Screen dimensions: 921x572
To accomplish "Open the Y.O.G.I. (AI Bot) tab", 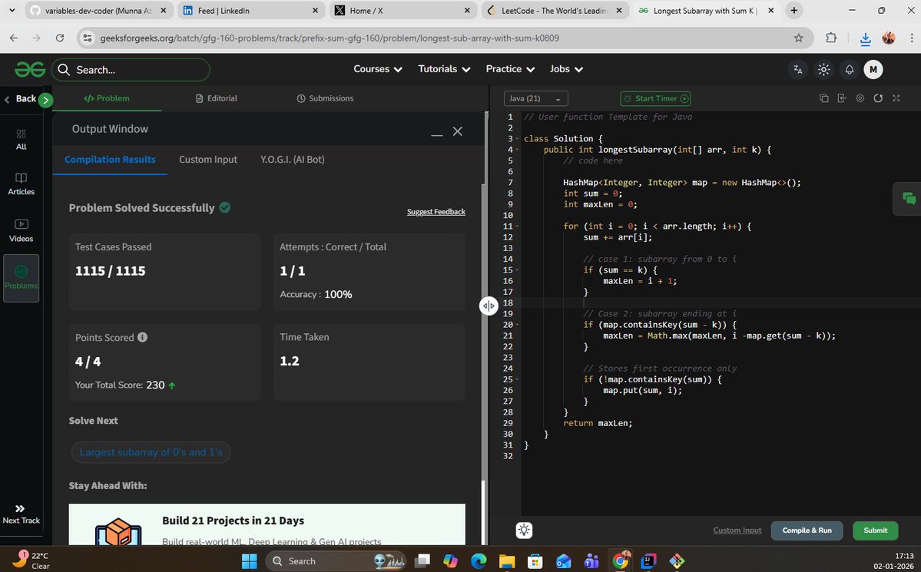I will tap(293, 160).
